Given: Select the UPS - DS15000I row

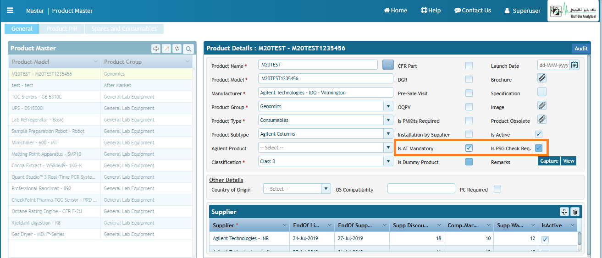Looking at the screenshot, I should coord(100,108).
